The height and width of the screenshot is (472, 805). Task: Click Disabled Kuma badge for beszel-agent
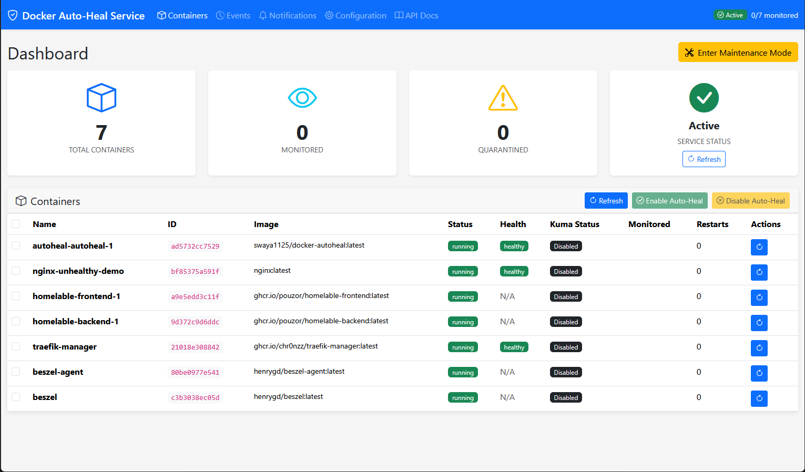[566, 372]
